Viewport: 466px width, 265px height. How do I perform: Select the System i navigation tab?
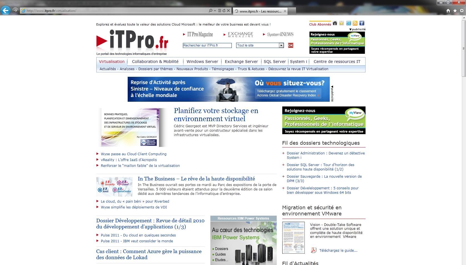click(x=298, y=62)
